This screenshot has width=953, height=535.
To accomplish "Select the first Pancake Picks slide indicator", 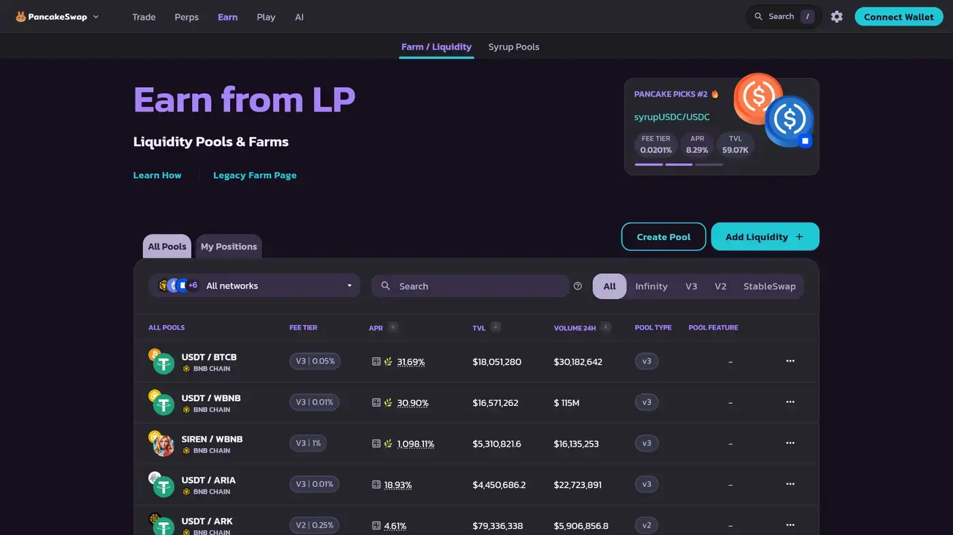I will 649,165.
